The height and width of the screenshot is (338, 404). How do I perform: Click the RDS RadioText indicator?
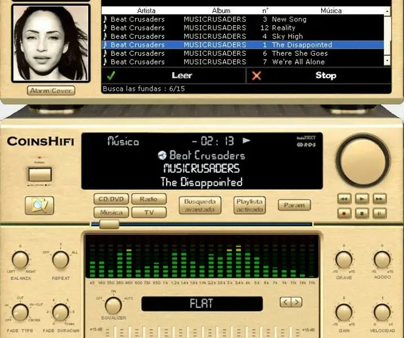coord(306,141)
